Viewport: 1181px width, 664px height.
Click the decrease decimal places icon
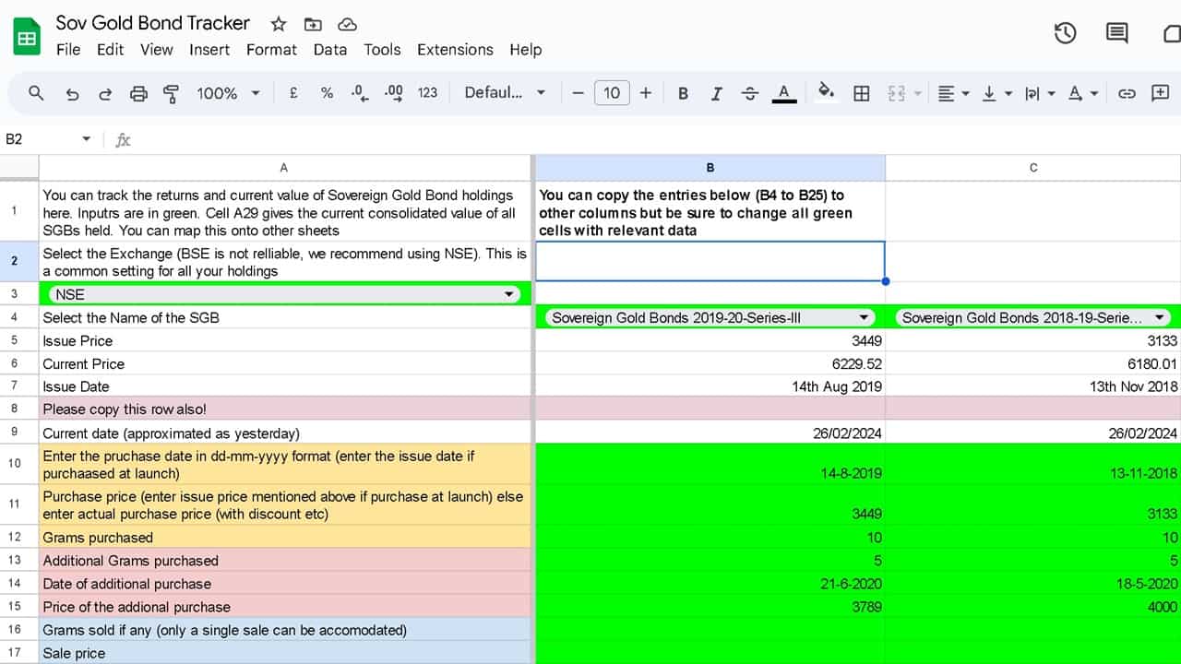click(x=359, y=93)
